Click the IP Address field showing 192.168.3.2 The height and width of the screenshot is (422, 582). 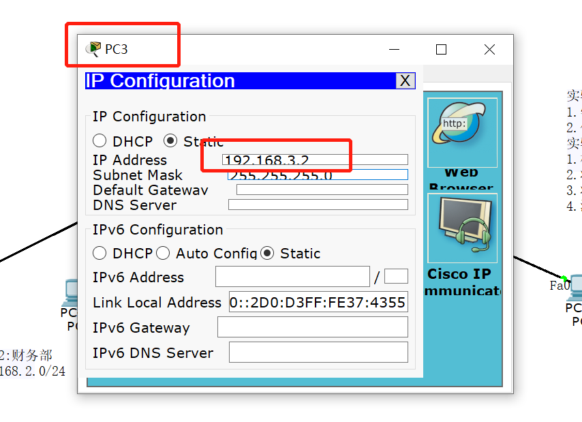point(315,160)
